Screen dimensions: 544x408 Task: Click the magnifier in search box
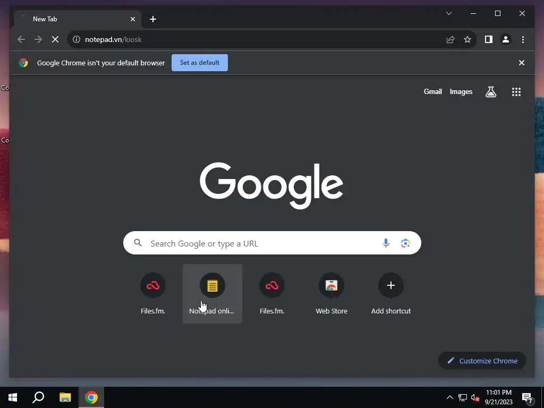138,242
